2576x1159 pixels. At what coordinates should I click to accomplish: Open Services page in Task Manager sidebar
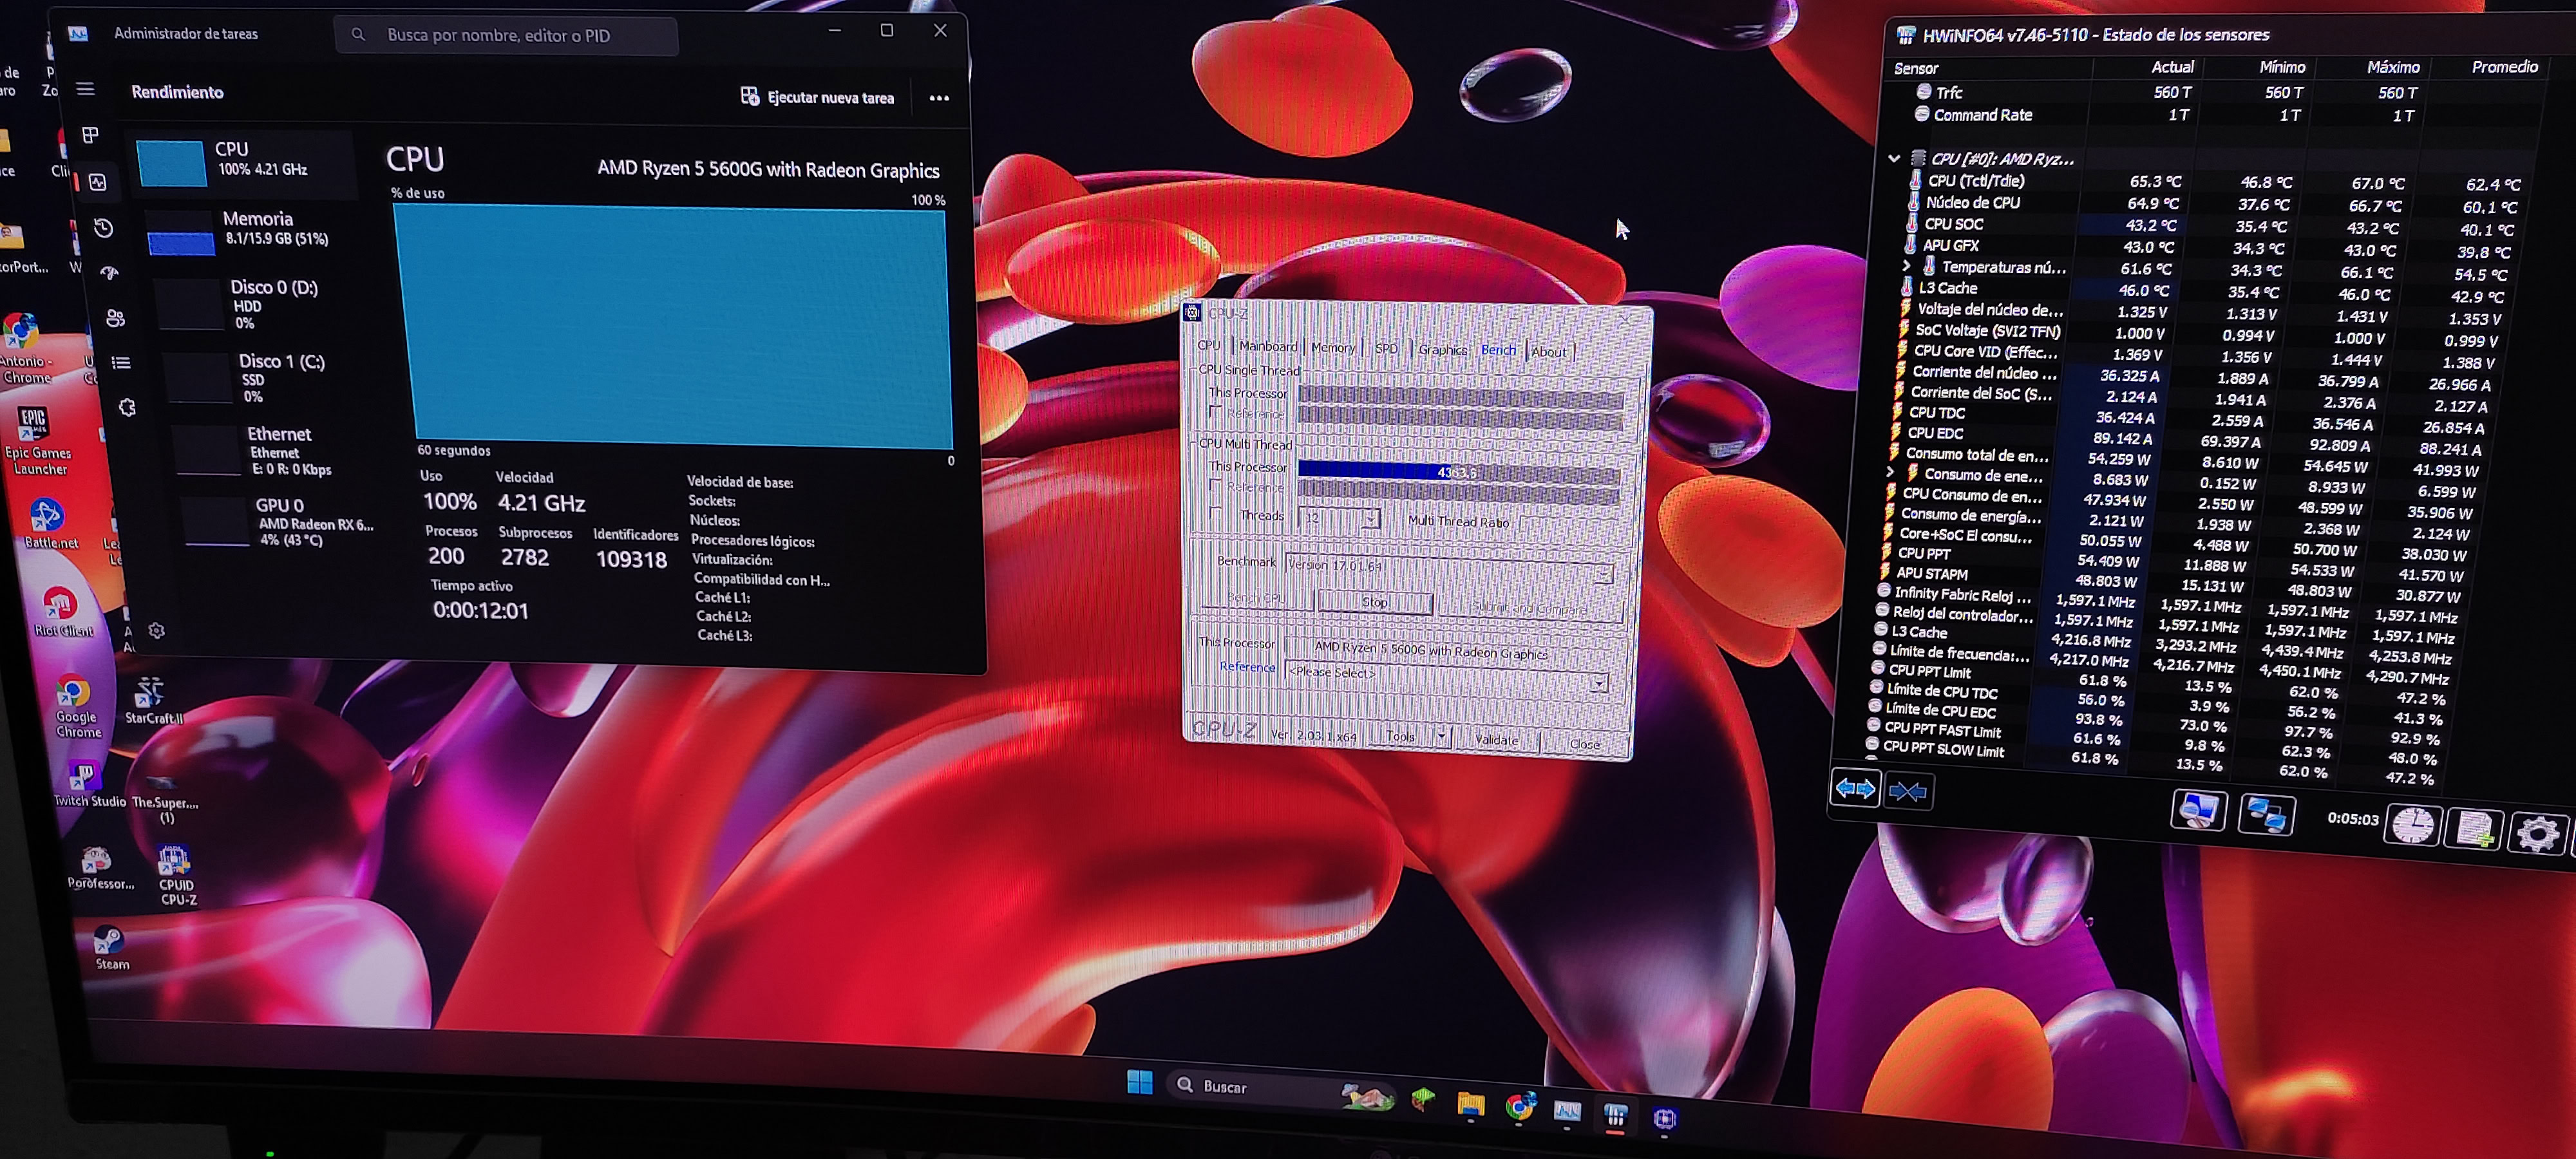pyautogui.click(x=127, y=408)
